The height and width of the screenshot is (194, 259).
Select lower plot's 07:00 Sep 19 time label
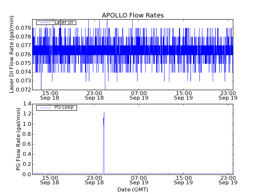click(x=139, y=180)
